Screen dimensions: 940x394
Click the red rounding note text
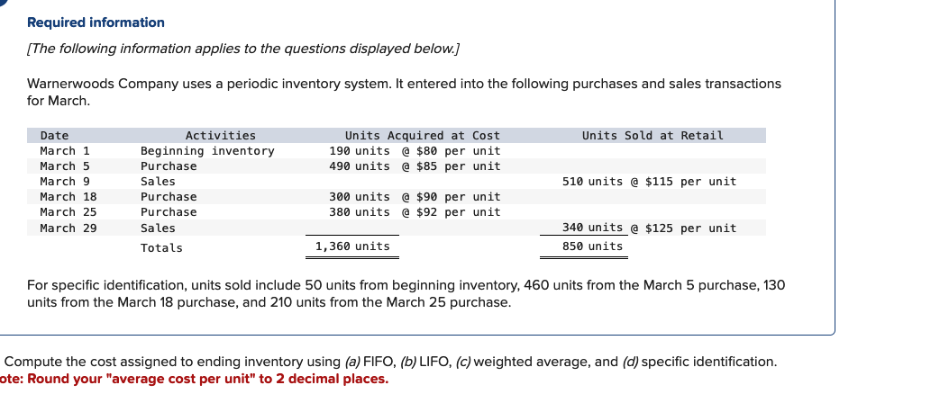(195, 379)
